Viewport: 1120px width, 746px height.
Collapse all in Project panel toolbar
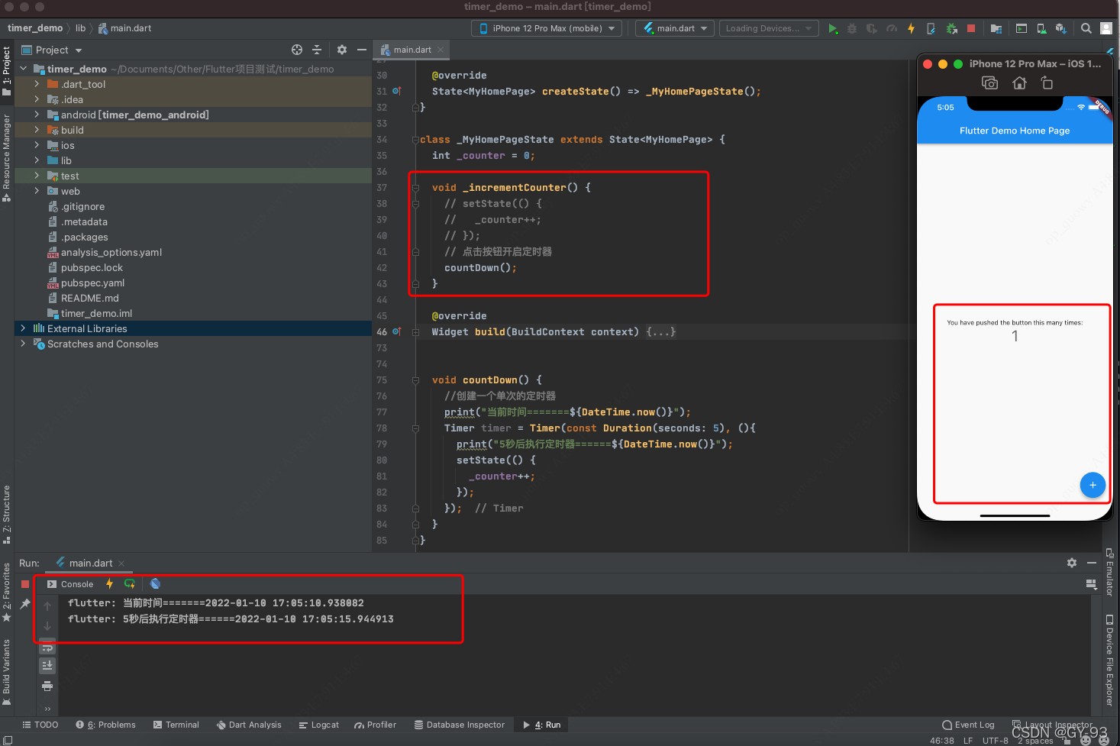[x=317, y=50]
